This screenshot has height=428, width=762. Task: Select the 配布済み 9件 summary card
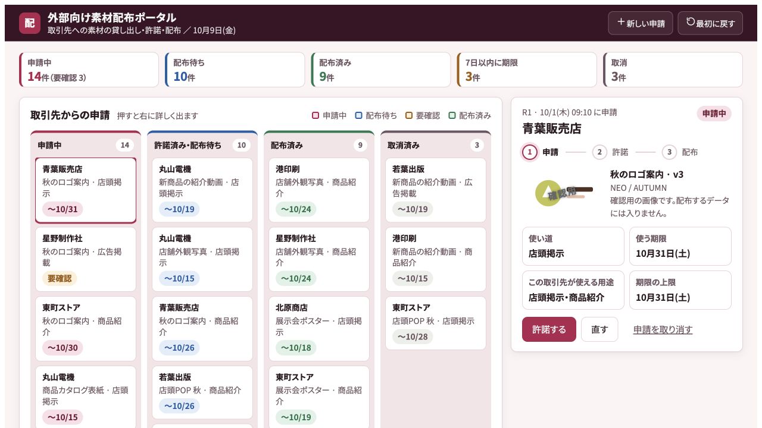(x=381, y=70)
